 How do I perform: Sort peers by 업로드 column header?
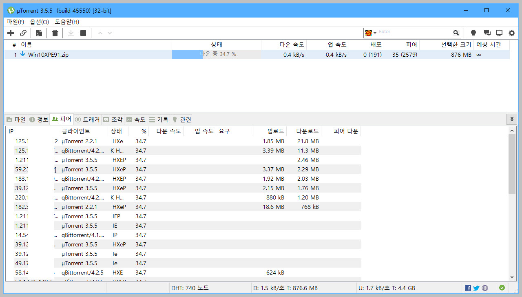(x=270, y=131)
